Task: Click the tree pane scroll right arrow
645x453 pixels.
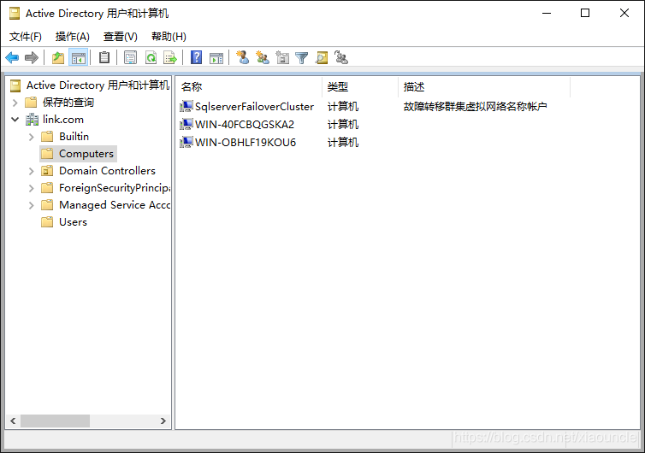Action: [163, 421]
